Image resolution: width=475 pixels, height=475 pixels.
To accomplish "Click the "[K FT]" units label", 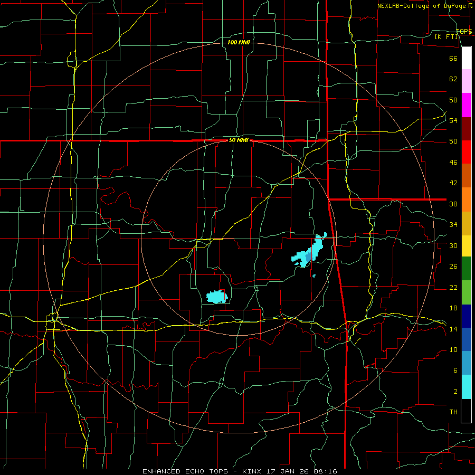I will pyautogui.click(x=446, y=37).
